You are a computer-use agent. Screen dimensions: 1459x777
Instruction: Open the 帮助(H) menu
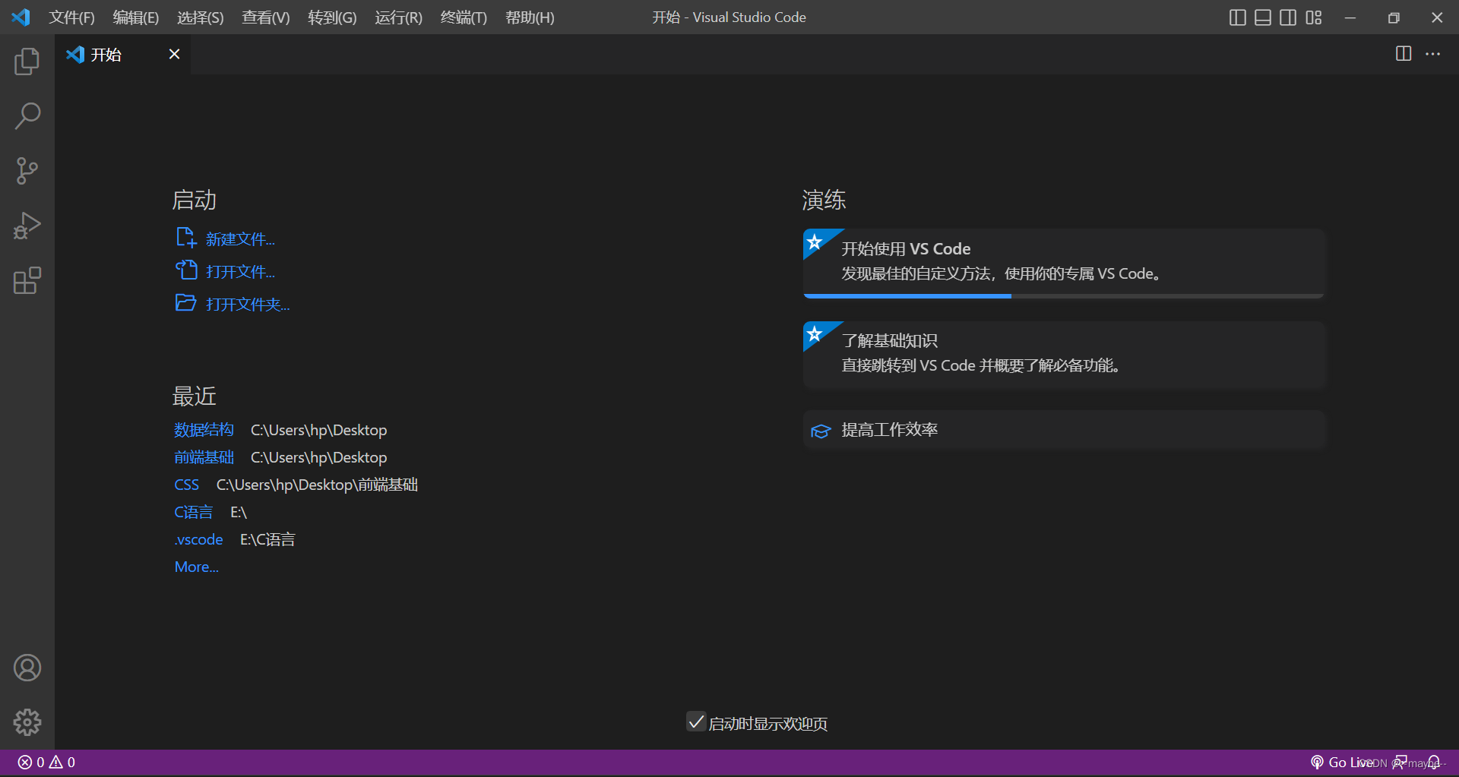tap(530, 17)
